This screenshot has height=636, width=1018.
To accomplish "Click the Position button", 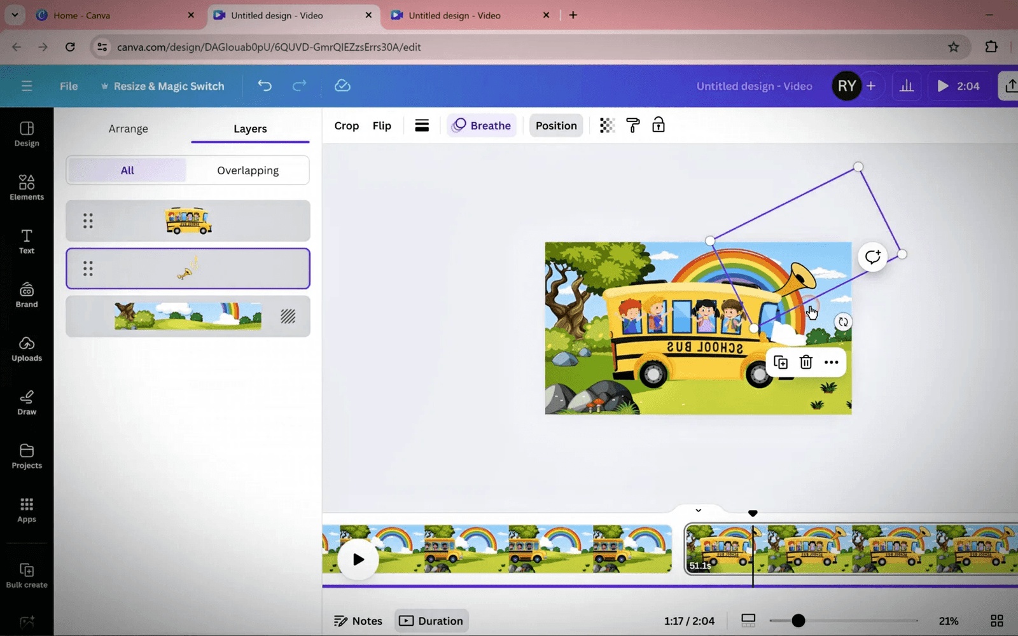I will click(x=556, y=125).
